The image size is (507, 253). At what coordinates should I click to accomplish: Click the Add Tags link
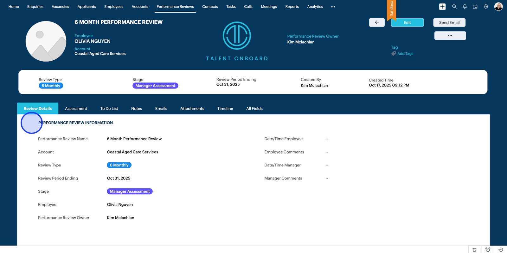405,54
